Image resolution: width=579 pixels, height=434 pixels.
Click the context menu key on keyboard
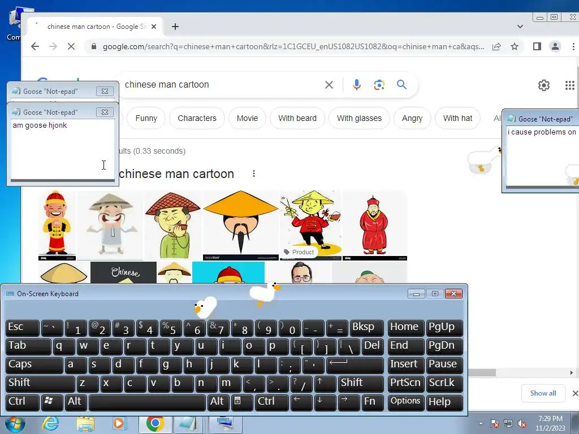pos(242,402)
